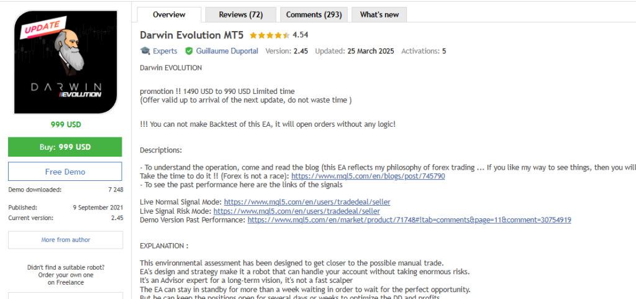Click the 4.54 rating value
Viewport: 636px width, 299px height.
pyautogui.click(x=300, y=35)
